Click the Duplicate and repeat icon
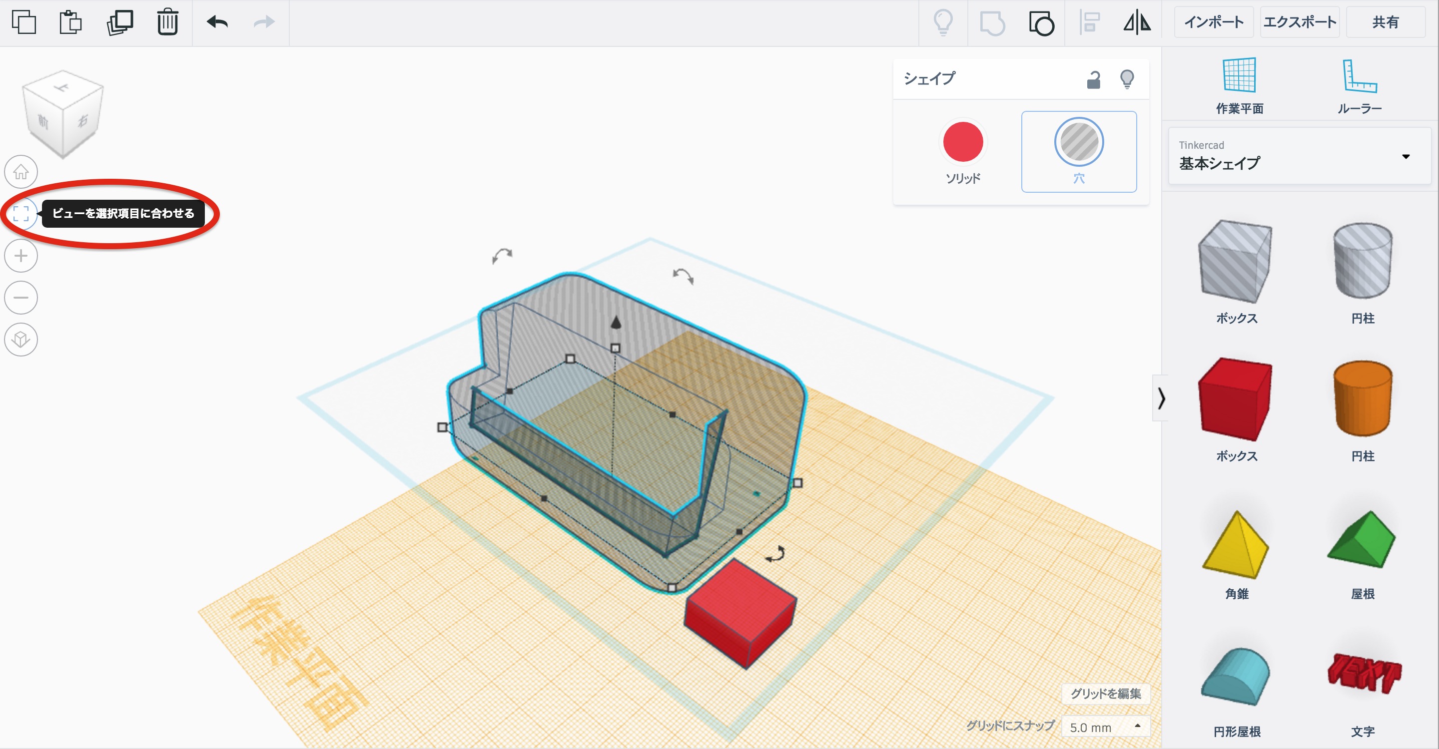 point(119,22)
